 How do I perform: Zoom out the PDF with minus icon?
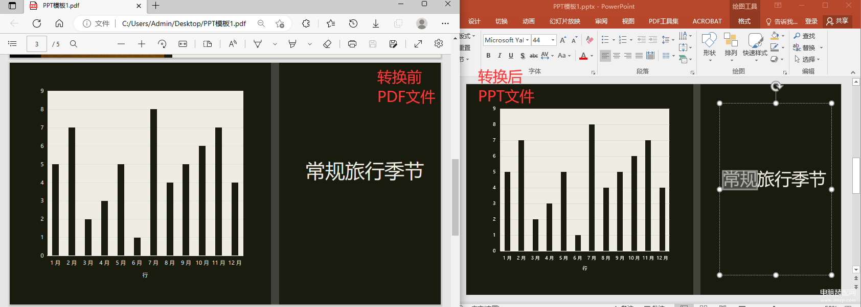(121, 44)
